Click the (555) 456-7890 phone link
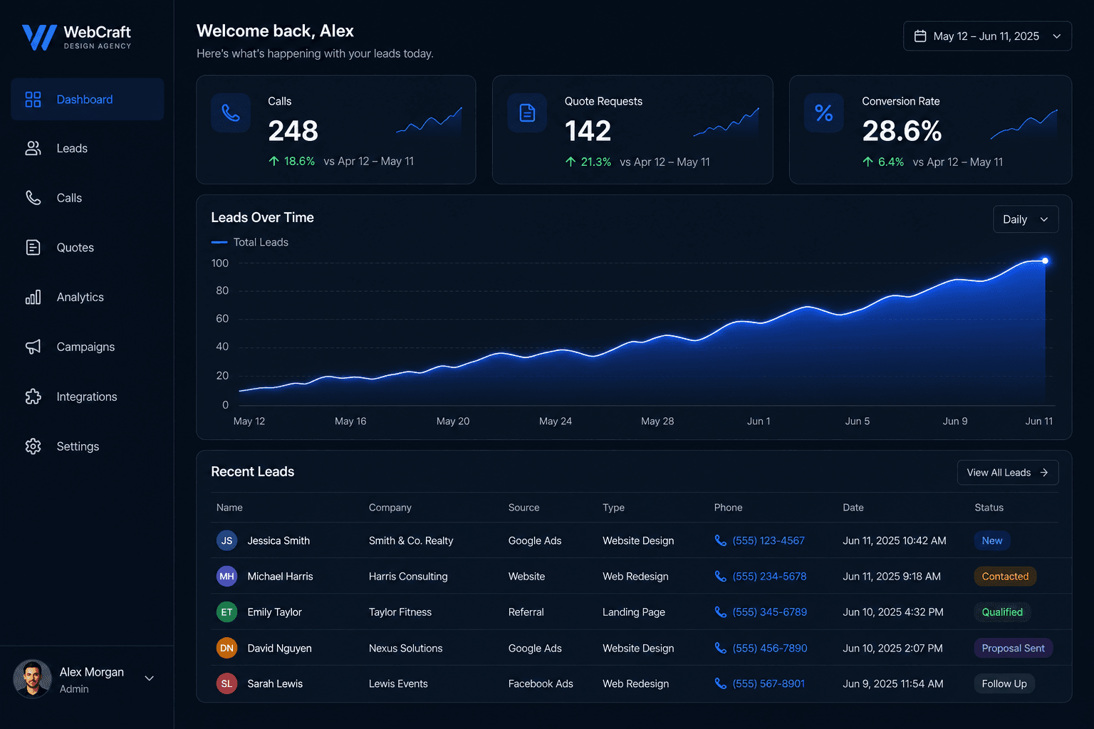The height and width of the screenshot is (729, 1094). pyautogui.click(x=770, y=648)
